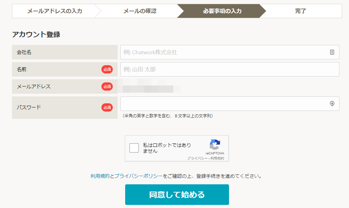The image size is (349, 208).
Task: Focus the パスワード input field
Action: 223,104
